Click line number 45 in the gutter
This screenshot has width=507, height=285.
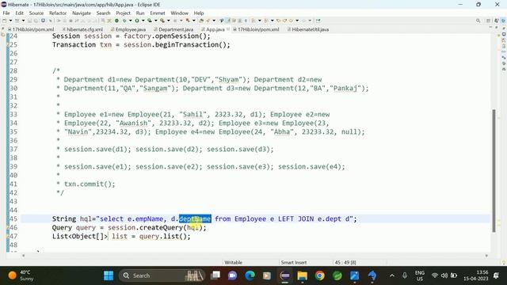(13, 218)
